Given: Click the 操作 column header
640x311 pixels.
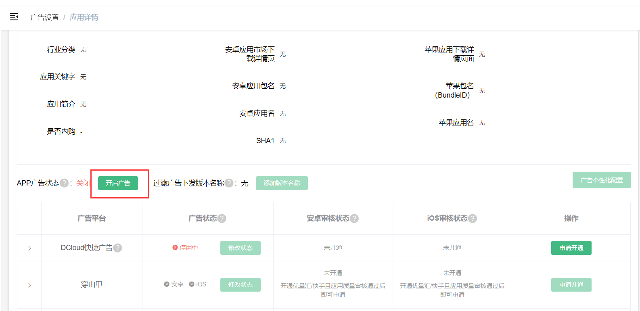Looking at the screenshot, I should 571,218.
